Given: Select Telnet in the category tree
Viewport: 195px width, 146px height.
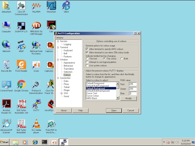Looking at the screenshot, I should [x=66, y=87].
